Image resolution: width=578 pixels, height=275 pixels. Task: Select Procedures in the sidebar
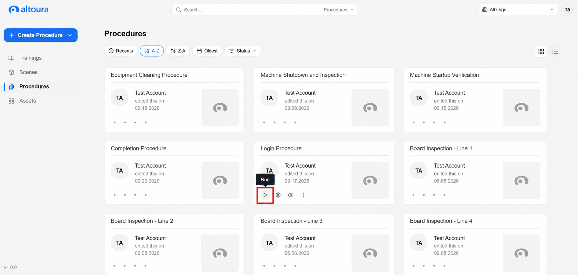34,86
